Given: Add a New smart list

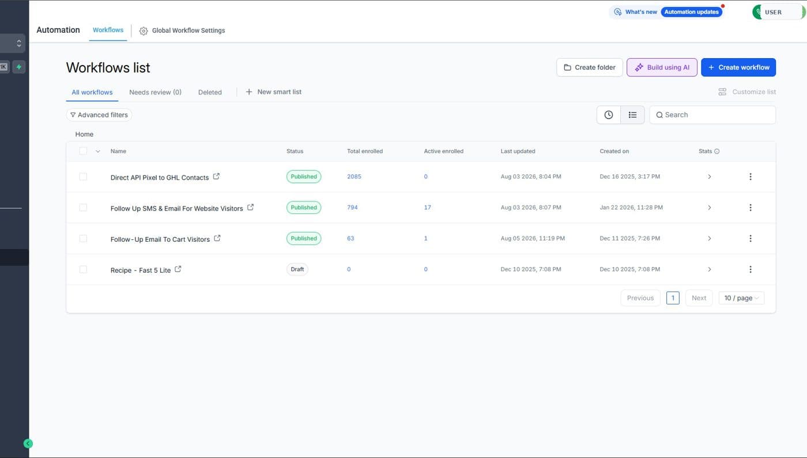Looking at the screenshot, I should (x=274, y=92).
